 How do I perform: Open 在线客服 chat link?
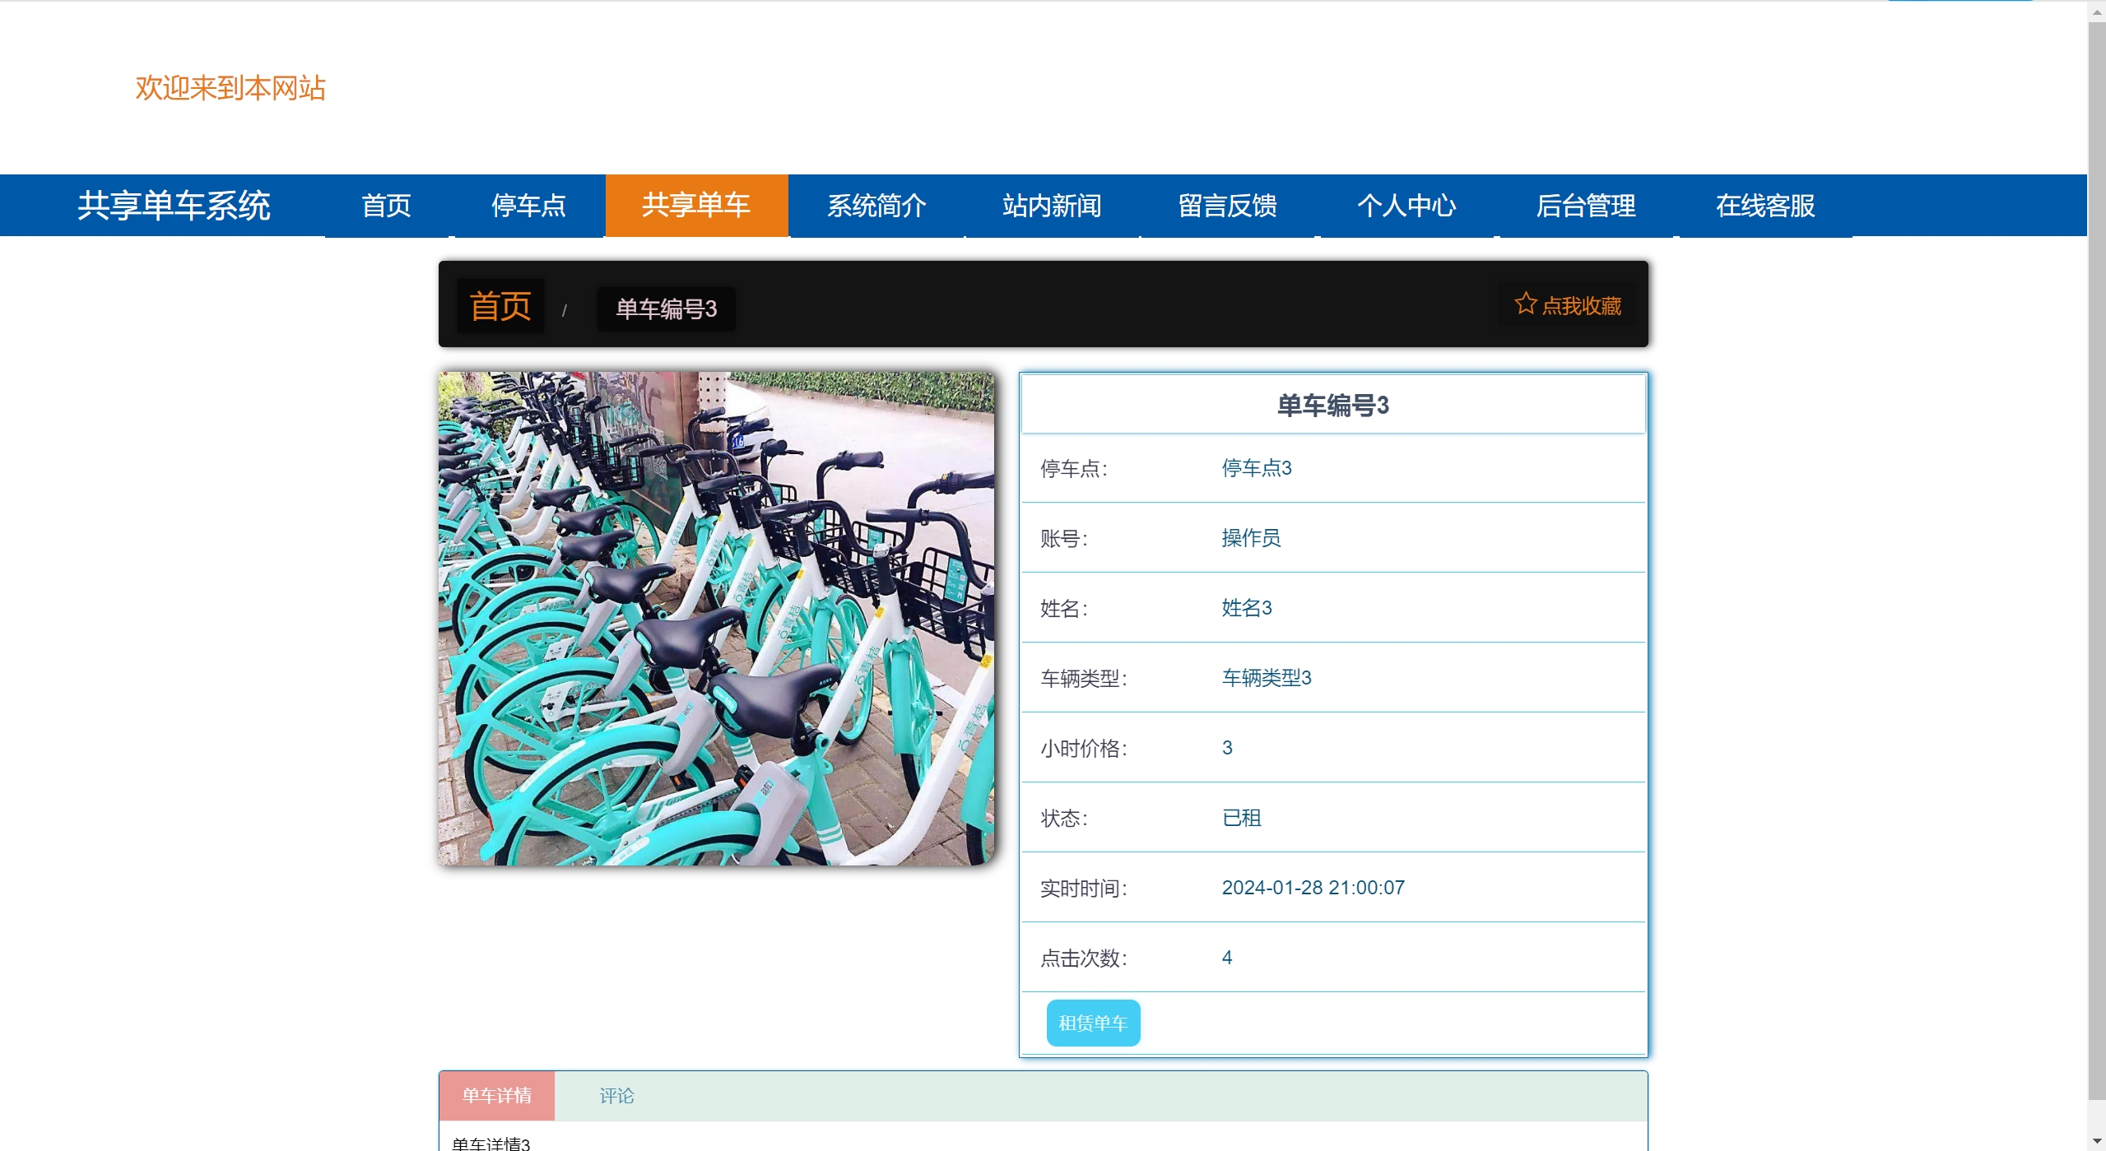[x=1765, y=206]
